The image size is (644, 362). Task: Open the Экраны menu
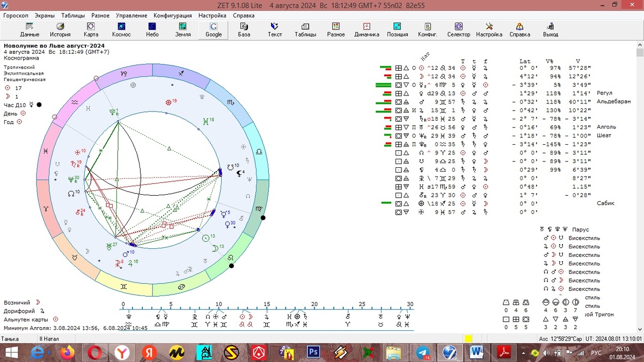point(45,16)
